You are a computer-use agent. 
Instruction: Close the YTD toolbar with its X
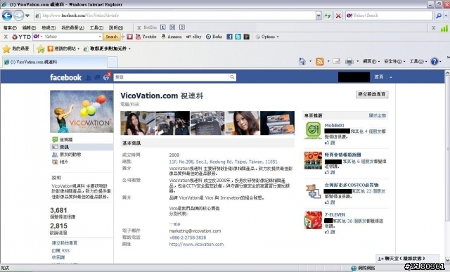(6, 37)
